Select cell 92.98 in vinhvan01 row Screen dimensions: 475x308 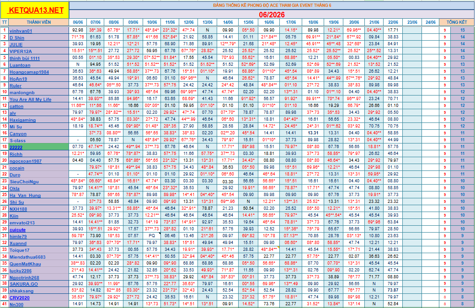(78, 30)
